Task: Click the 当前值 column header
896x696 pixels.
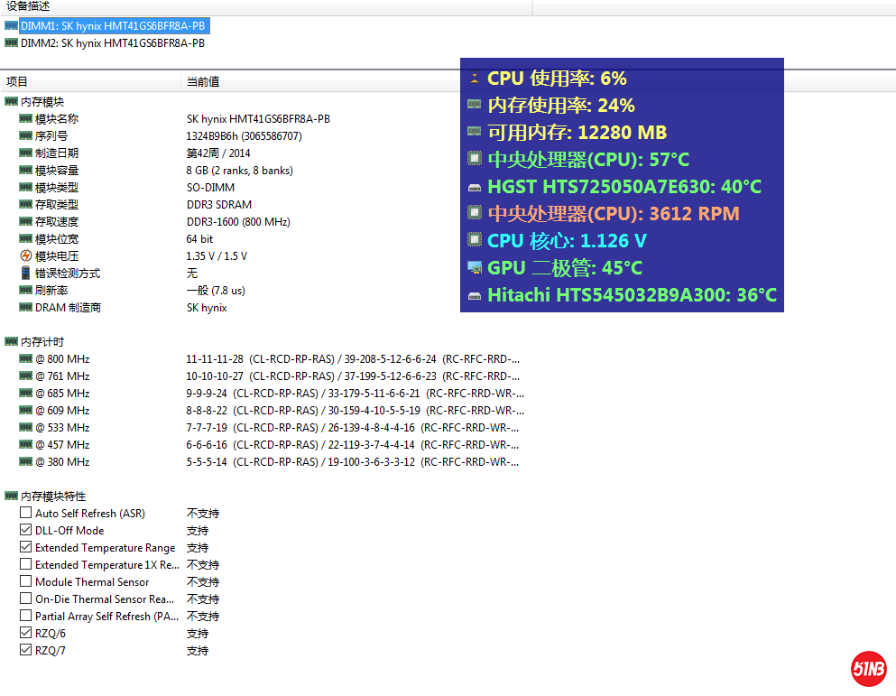Action: pos(203,81)
